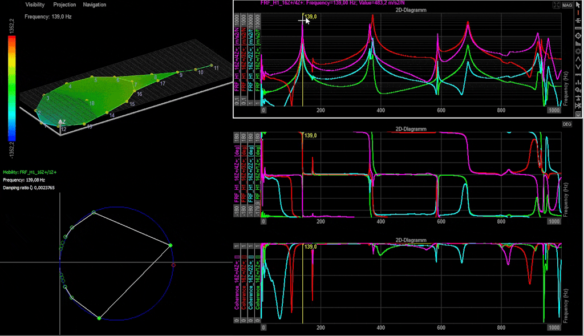Click the Z axis arrow in 3D view
584x336 pixels.
pos(60,123)
